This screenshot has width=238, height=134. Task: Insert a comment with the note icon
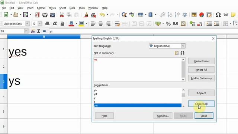(x=233, y=15)
